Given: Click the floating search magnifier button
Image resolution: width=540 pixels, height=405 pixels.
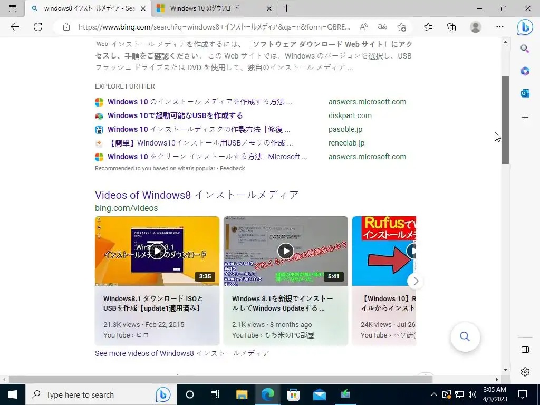Looking at the screenshot, I should [465, 336].
